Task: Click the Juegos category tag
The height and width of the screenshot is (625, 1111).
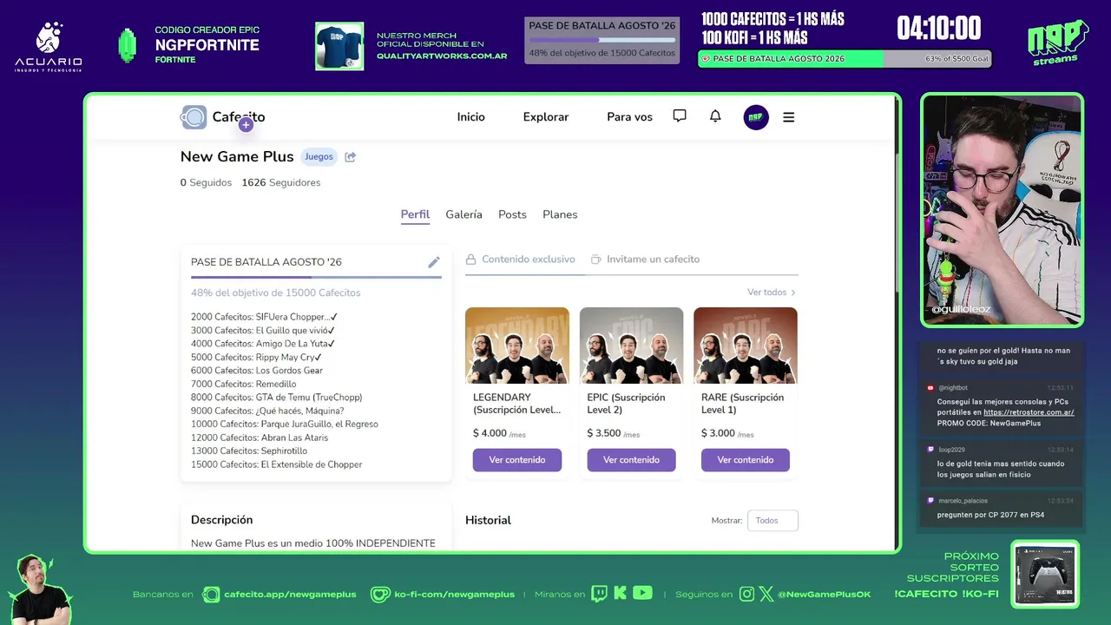Action: click(x=319, y=157)
